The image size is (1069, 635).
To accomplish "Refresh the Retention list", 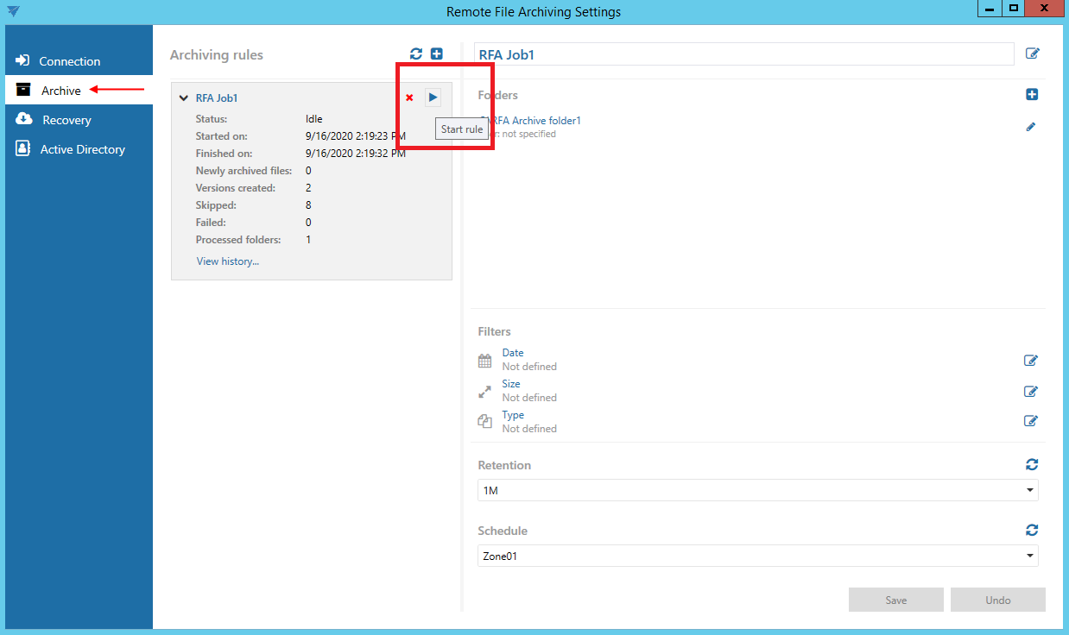I will pyautogui.click(x=1032, y=464).
